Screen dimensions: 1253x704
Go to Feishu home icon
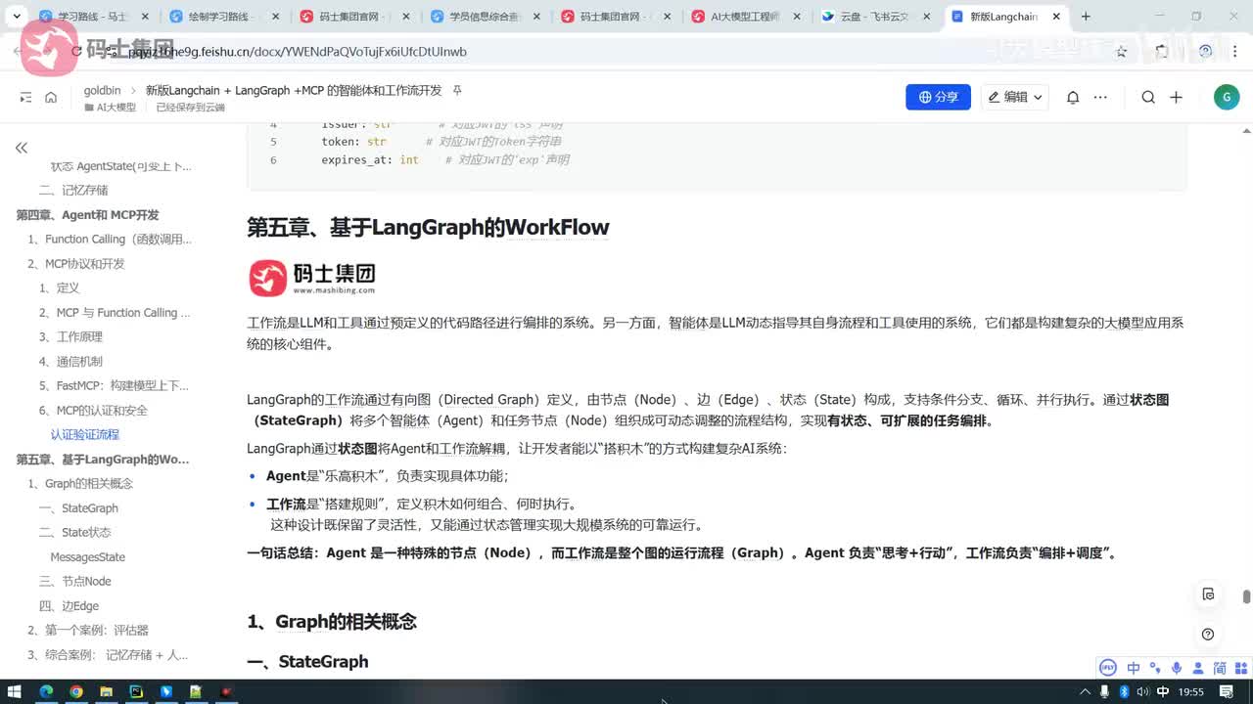pyautogui.click(x=51, y=97)
